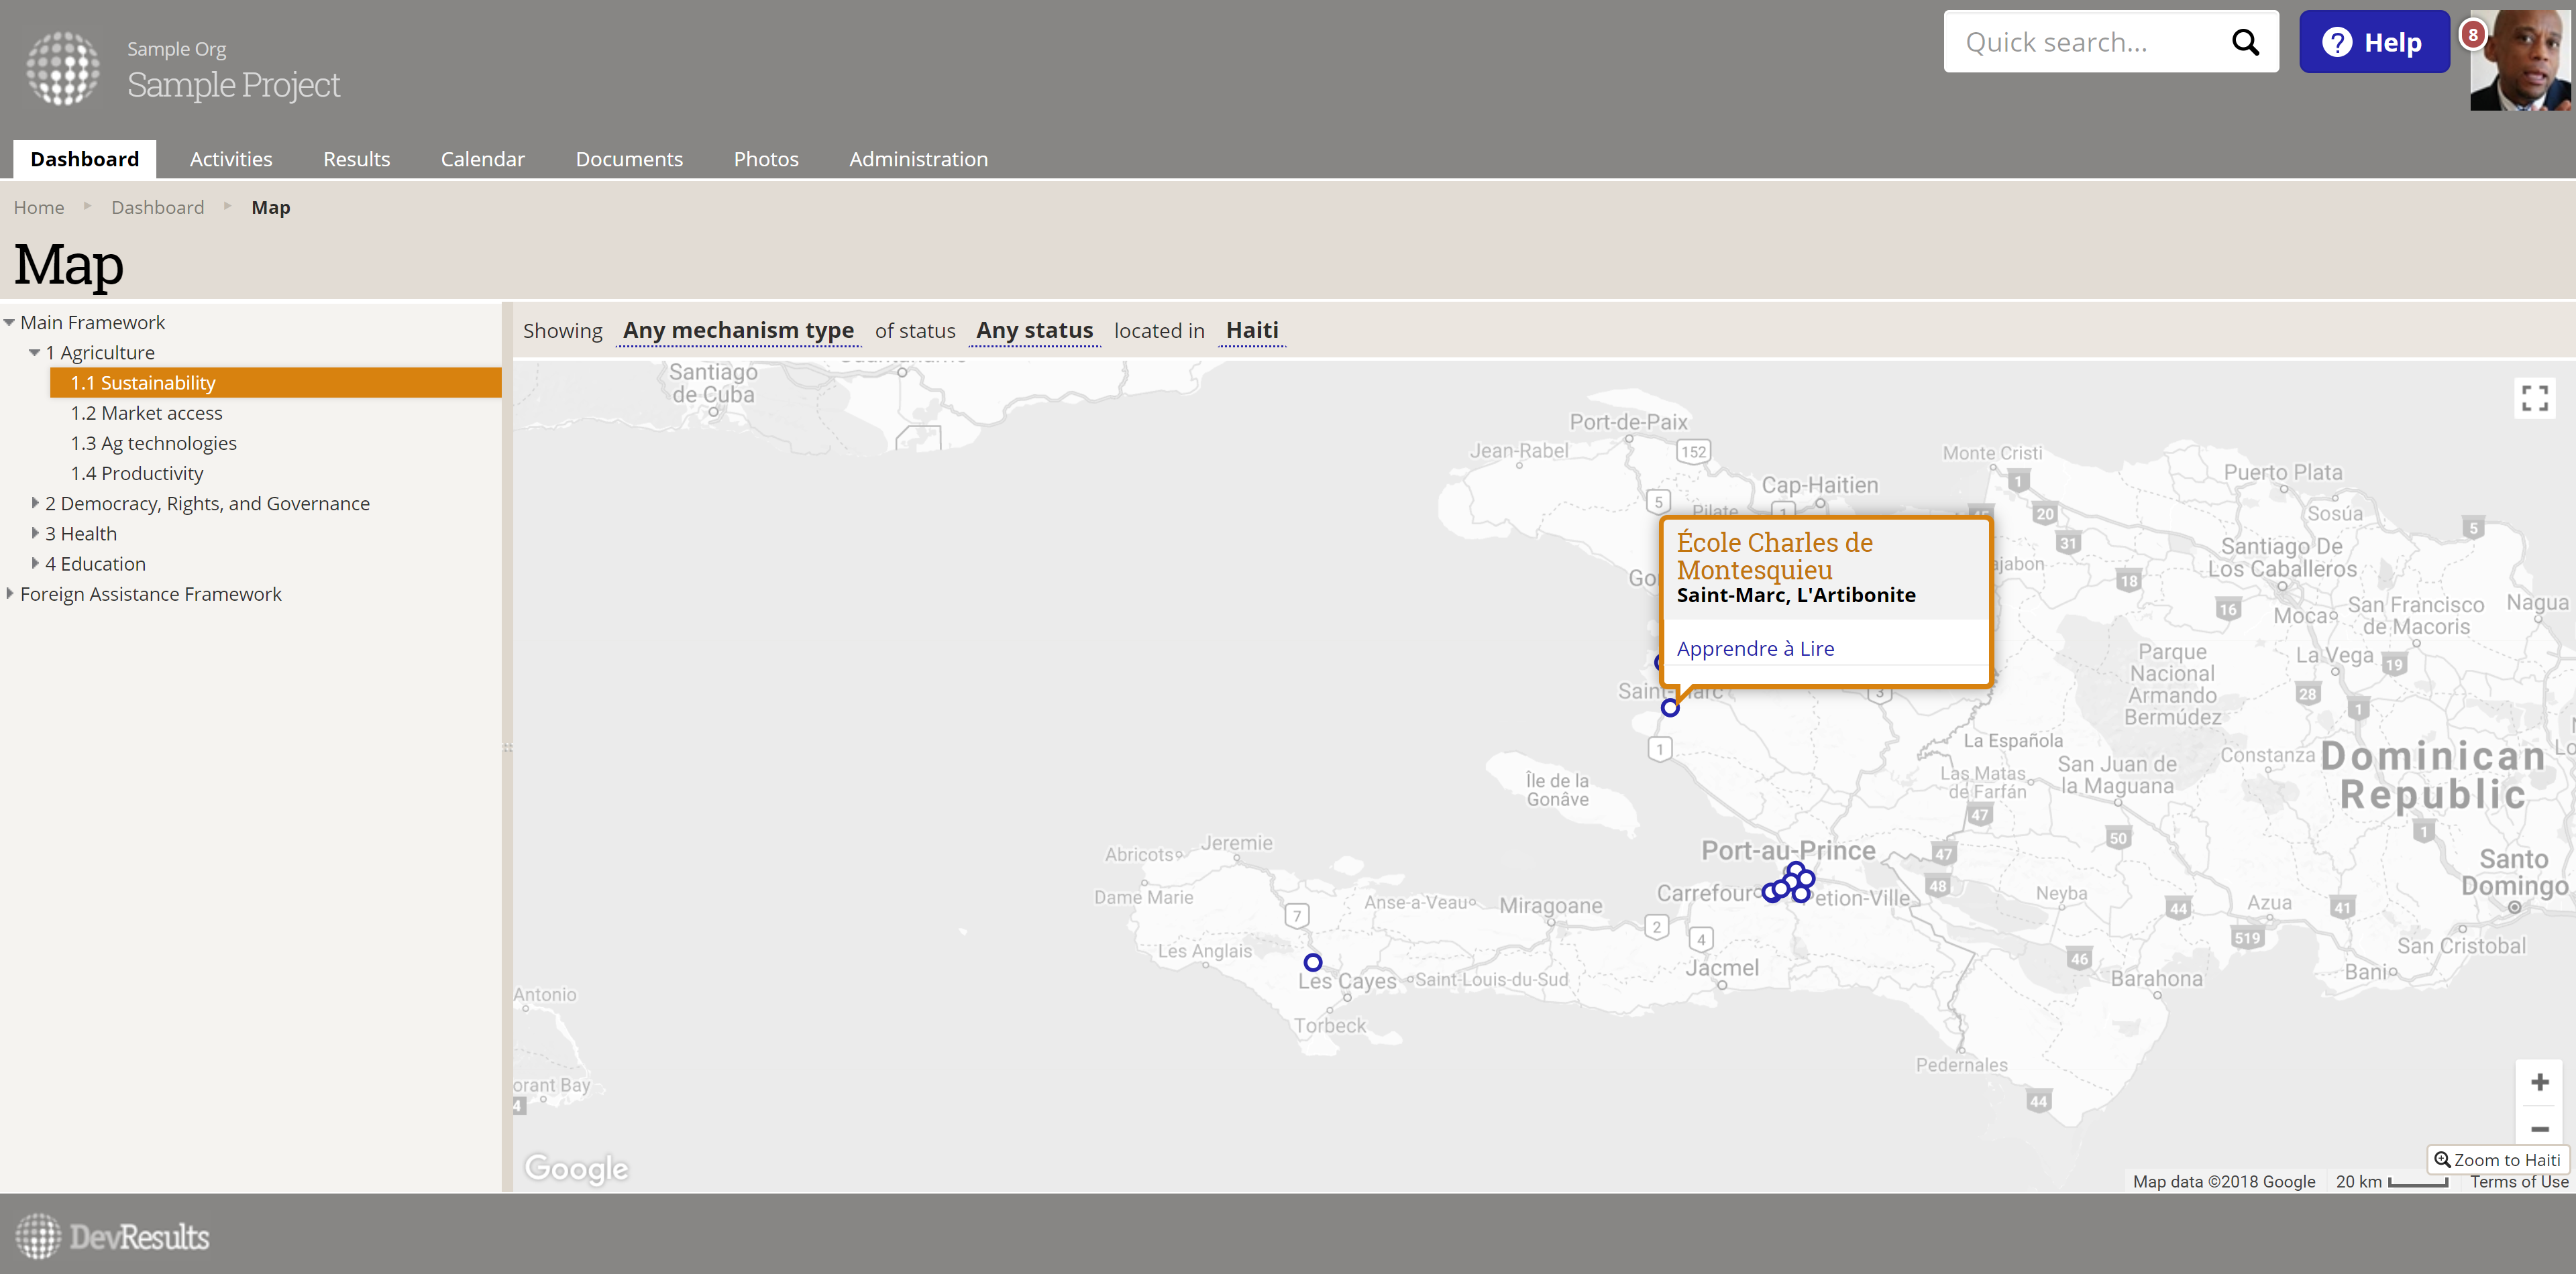The height and width of the screenshot is (1274, 2576).
Task: Change the Haiti location filter
Action: 1252,331
